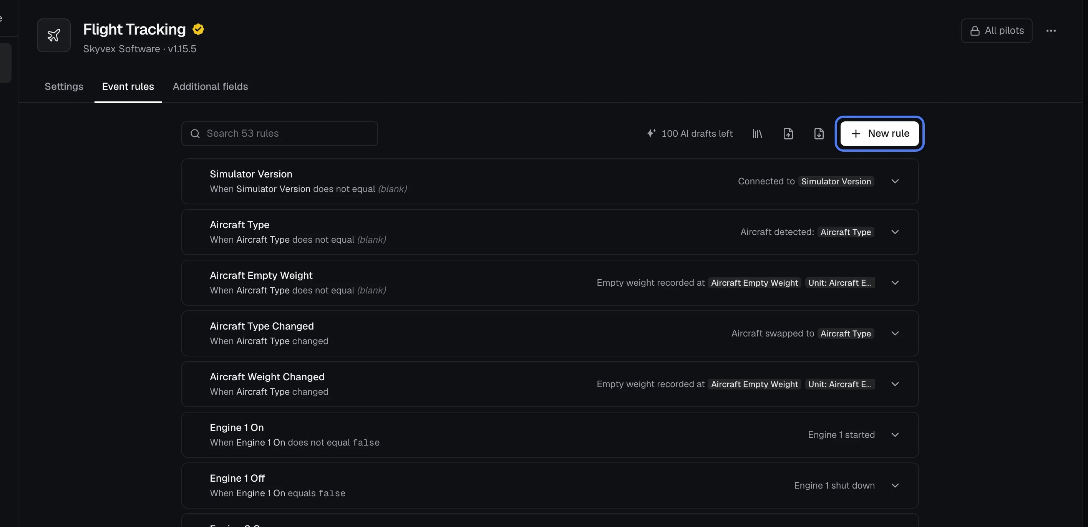This screenshot has height=527, width=1088.
Task: Click the Flight Tracking airplane app icon
Action: (54, 35)
